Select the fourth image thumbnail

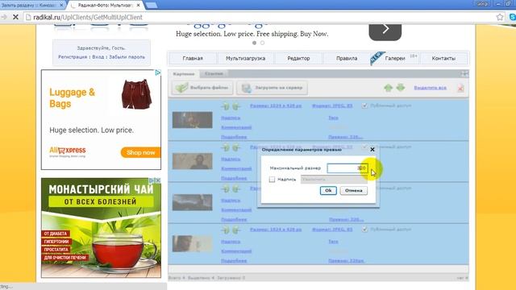pos(192,243)
